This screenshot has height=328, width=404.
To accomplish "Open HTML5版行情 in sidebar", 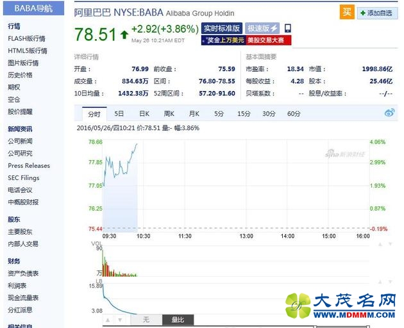I will click(x=28, y=51).
